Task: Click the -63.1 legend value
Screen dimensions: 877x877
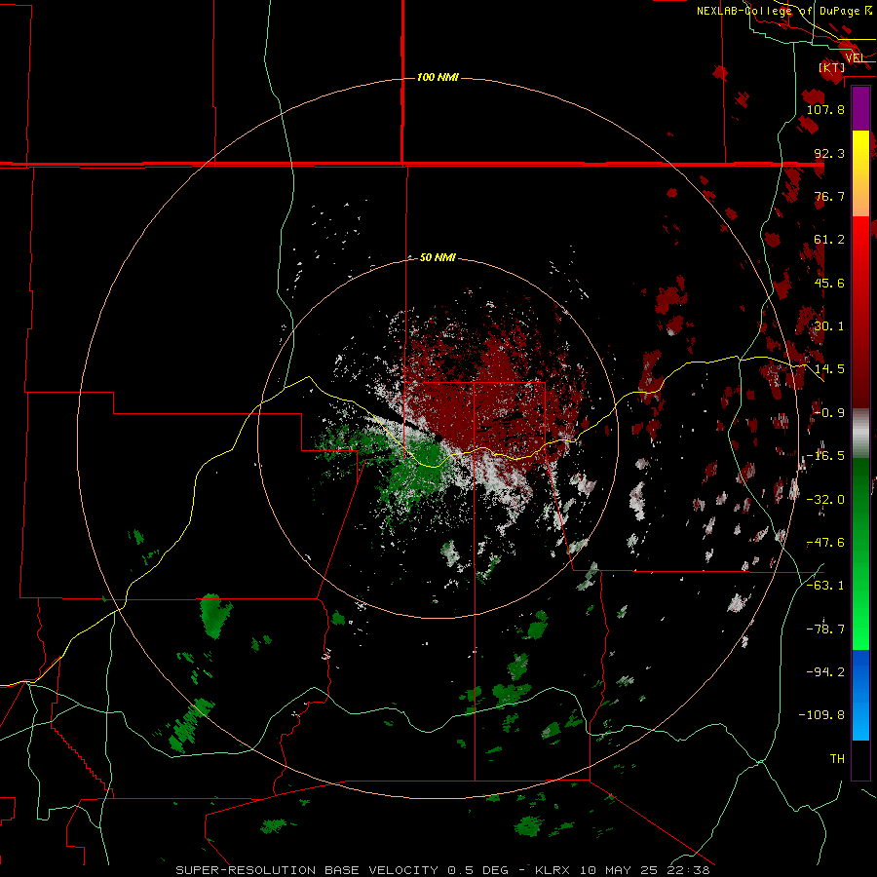Action: tap(825, 586)
